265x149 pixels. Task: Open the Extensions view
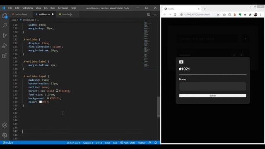click(5, 55)
